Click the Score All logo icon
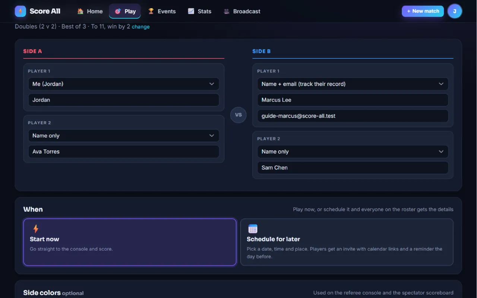 [20, 11]
